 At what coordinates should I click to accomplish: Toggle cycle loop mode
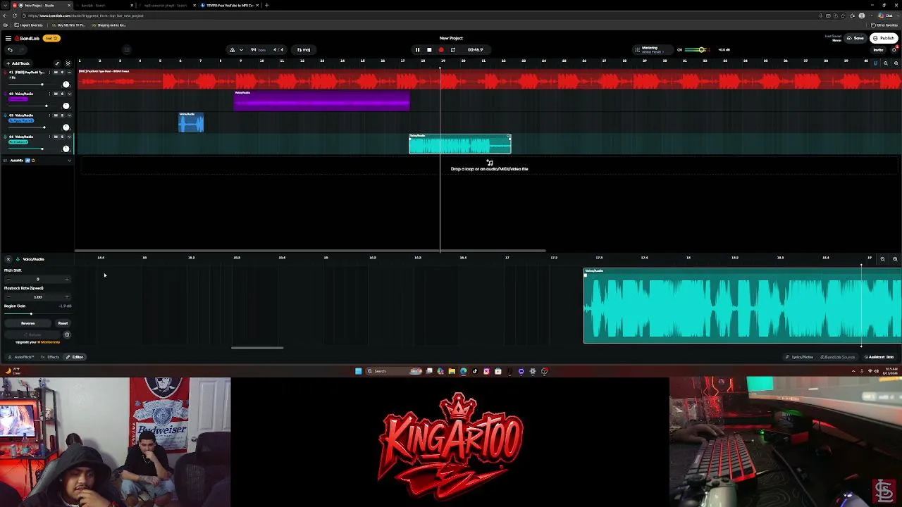(x=453, y=50)
